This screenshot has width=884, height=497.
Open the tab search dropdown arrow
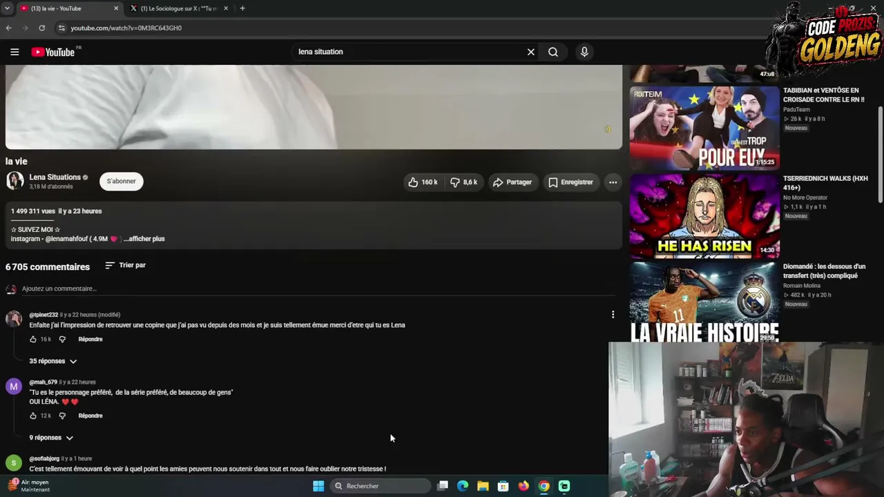[x=7, y=8]
